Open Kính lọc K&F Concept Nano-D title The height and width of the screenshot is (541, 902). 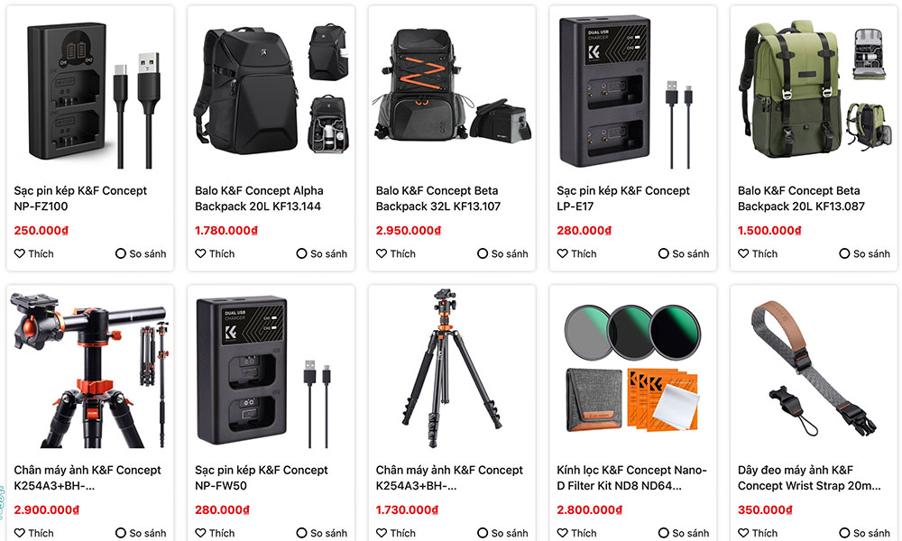(631, 478)
